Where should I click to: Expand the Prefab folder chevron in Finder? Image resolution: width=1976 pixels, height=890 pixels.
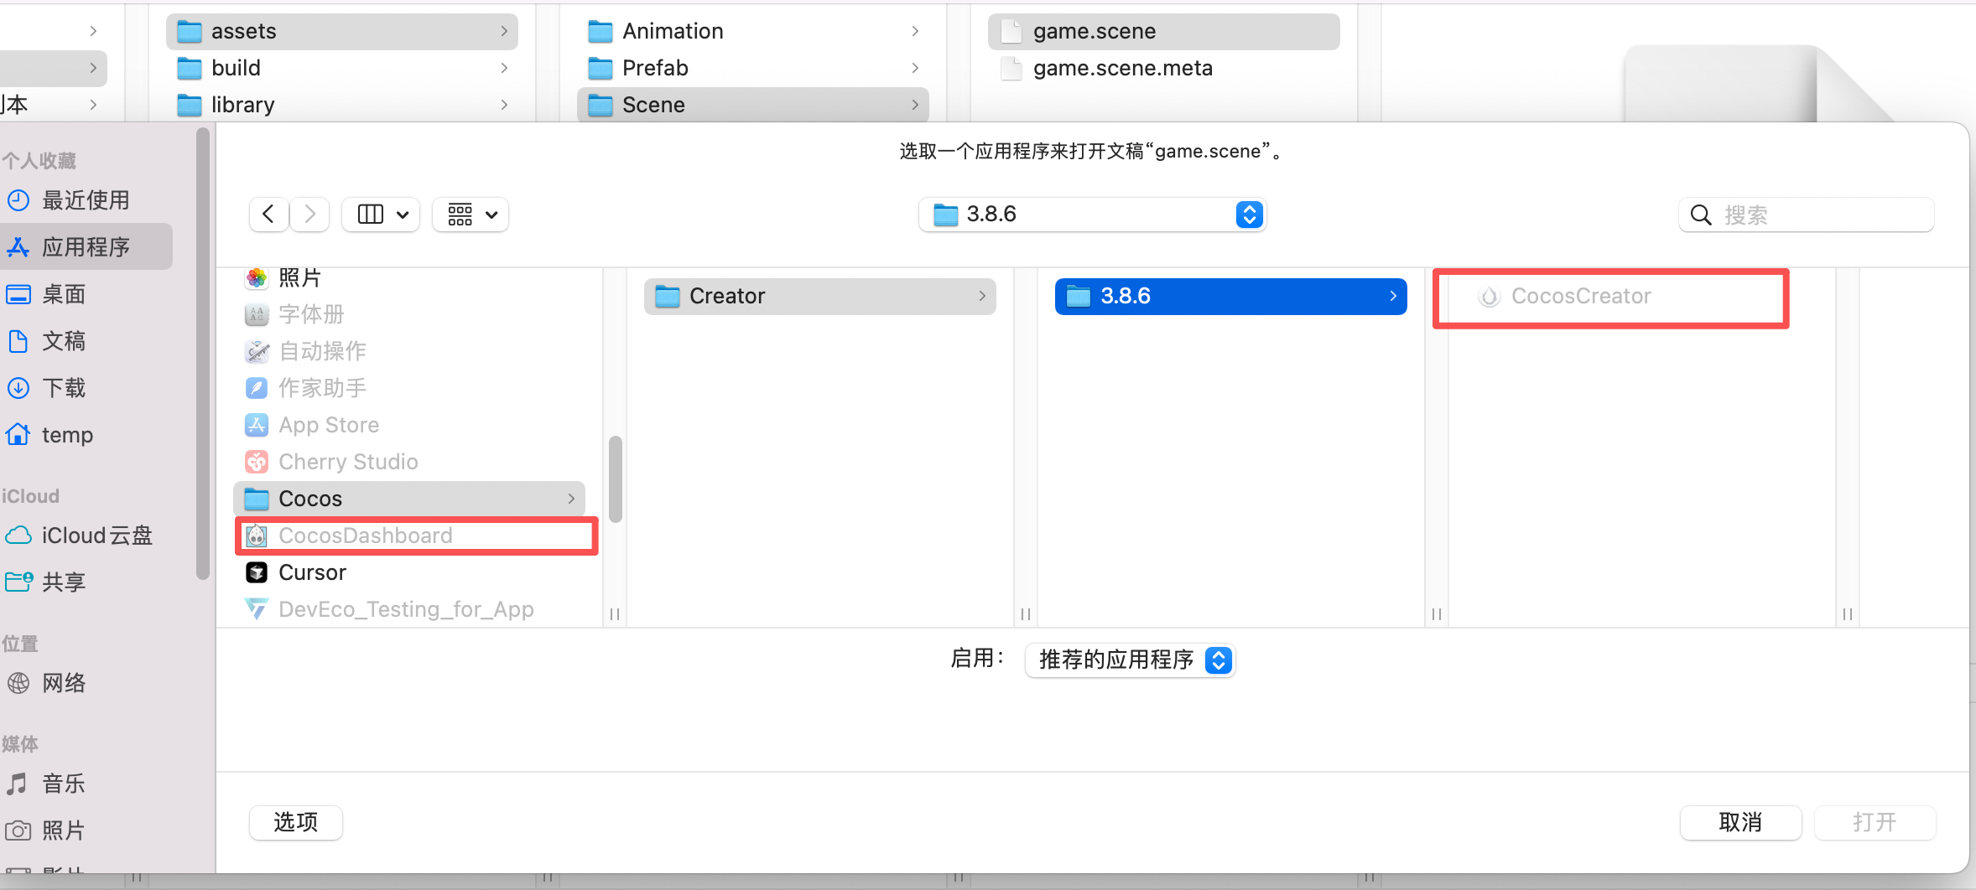(x=915, y=68)
